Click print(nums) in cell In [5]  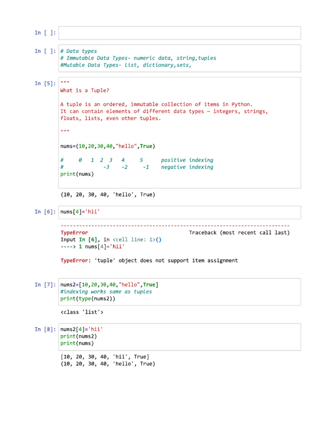77,174
